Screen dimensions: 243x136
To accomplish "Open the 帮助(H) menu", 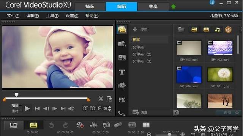I will 92,16.
